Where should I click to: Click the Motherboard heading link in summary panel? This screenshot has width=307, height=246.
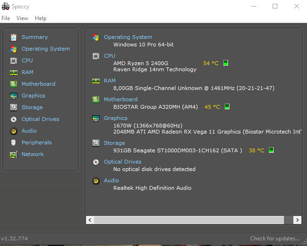pyautogui.click(x=121, y=99)
